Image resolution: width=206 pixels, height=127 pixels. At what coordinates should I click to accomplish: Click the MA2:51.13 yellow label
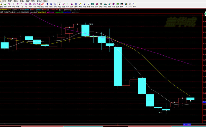[42, 12]
